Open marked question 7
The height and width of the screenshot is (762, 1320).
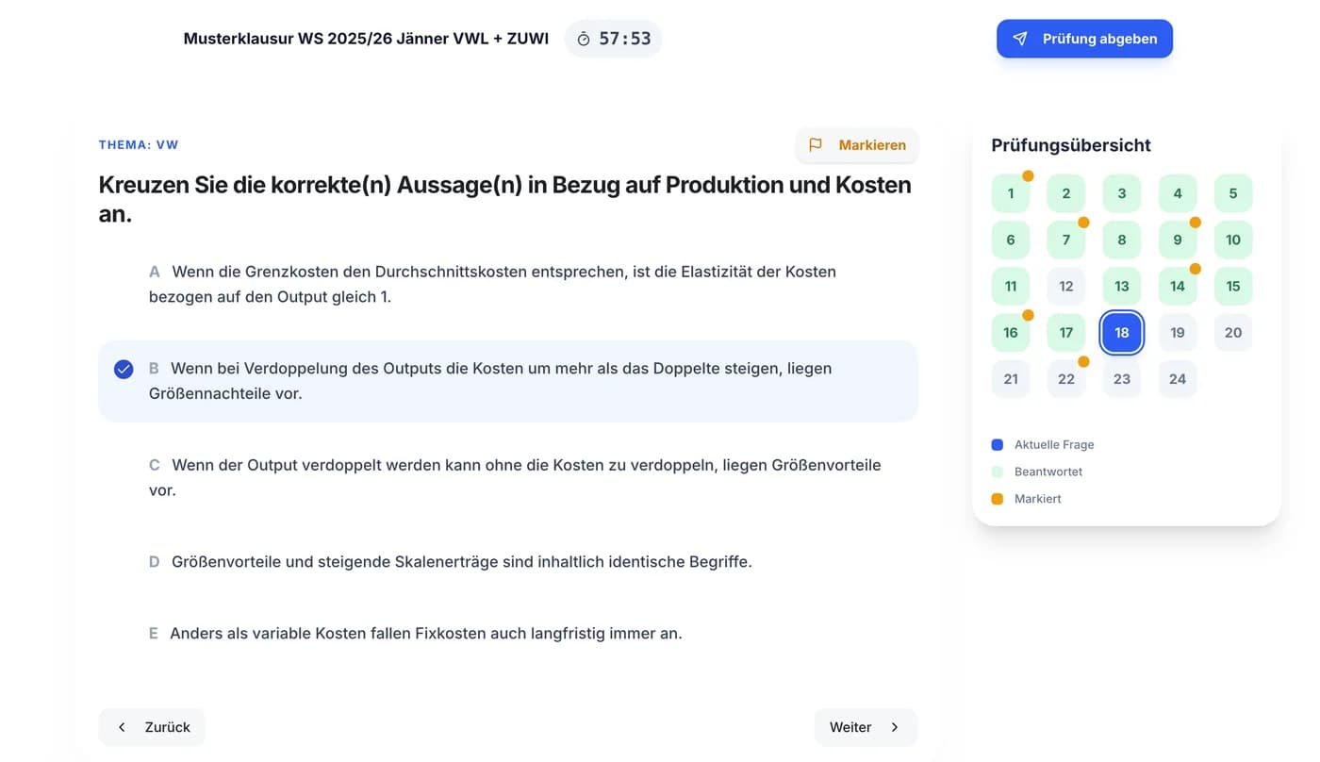1066,240
